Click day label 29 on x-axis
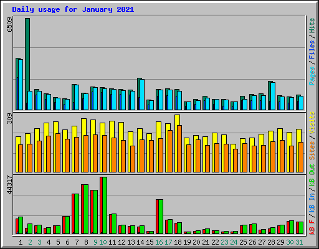This screenshot has height=249, width=319. click(280, 242)
